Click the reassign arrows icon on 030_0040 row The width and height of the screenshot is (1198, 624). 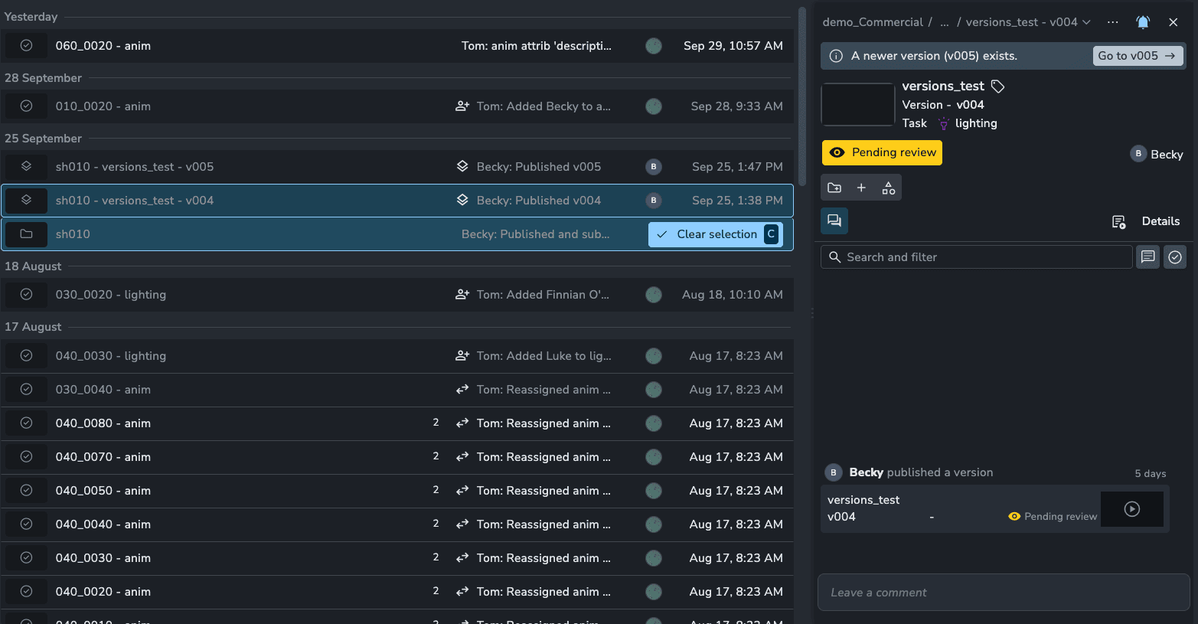pyautogui.click(x=462, y=390)
